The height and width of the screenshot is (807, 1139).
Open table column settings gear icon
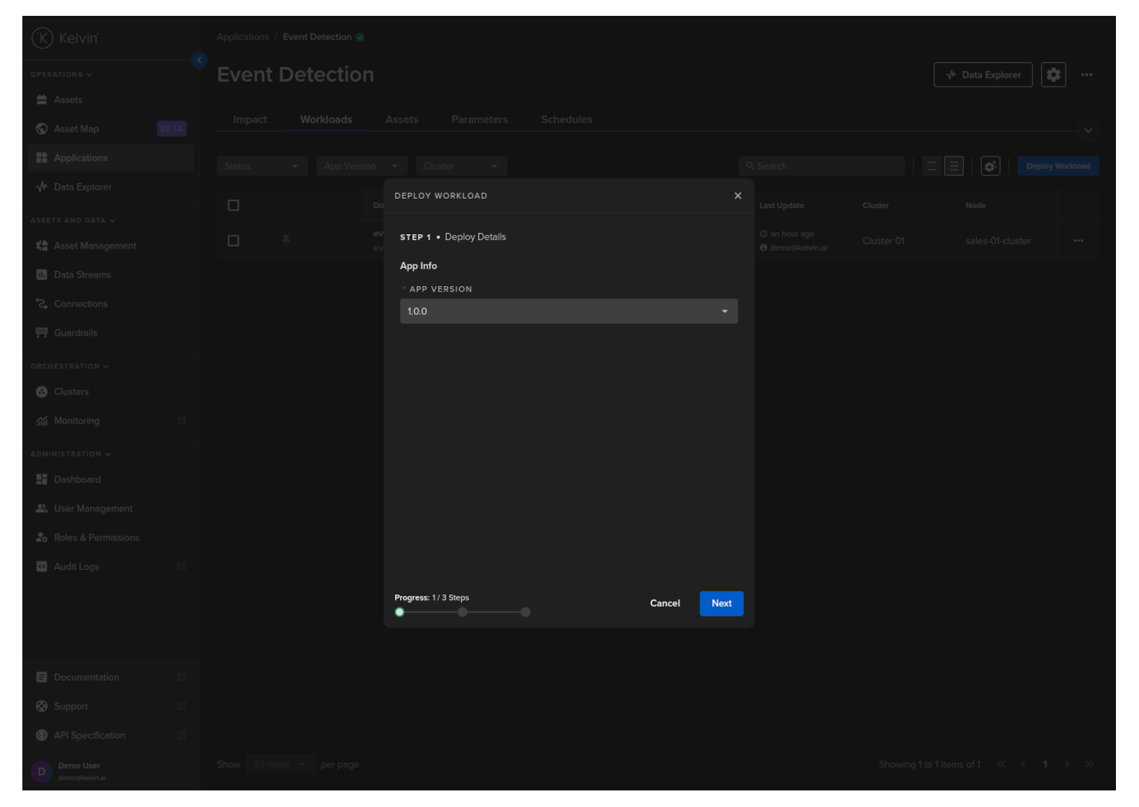pyautogui.click(x=990, y=166)
